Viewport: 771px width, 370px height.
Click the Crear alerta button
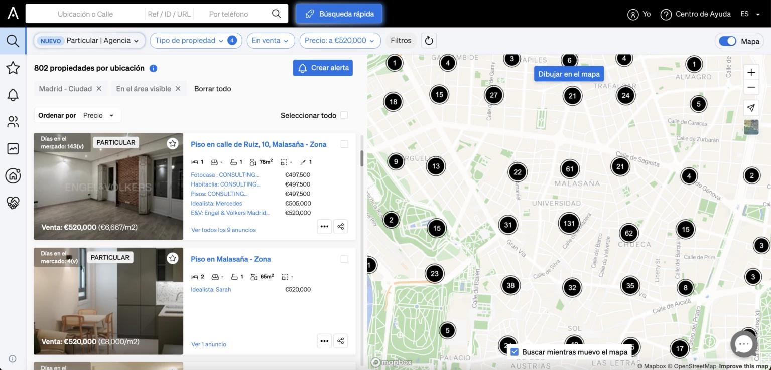tap(323, 68)
